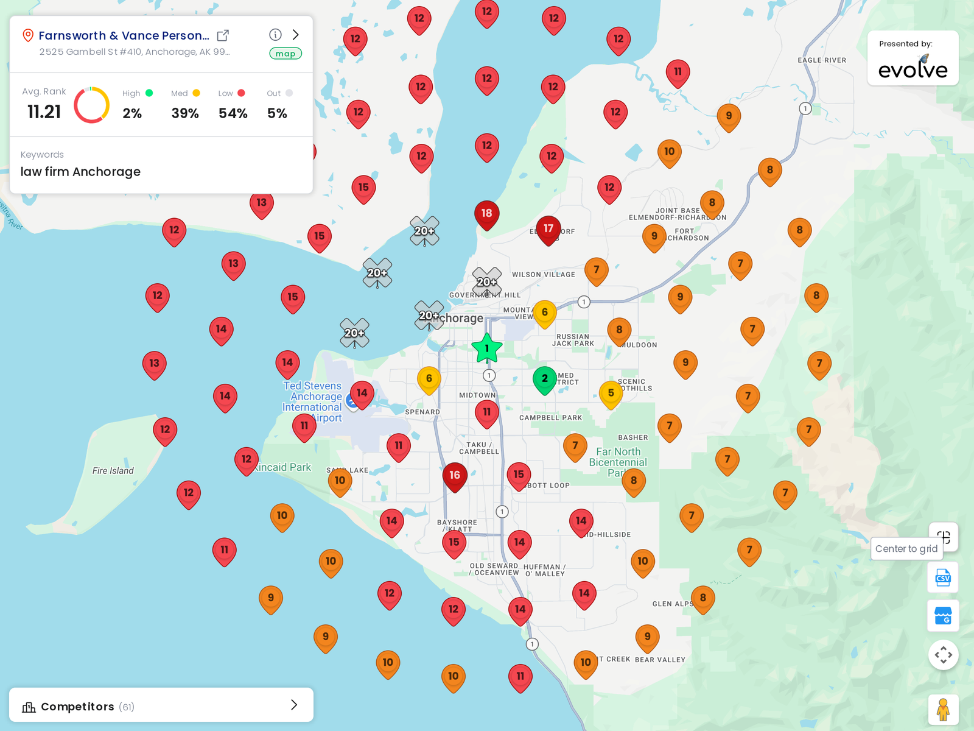Open Farnsworth & Vance business name link
The height and width of the screenshot is (731, 974).
click(x=124, y=35)
